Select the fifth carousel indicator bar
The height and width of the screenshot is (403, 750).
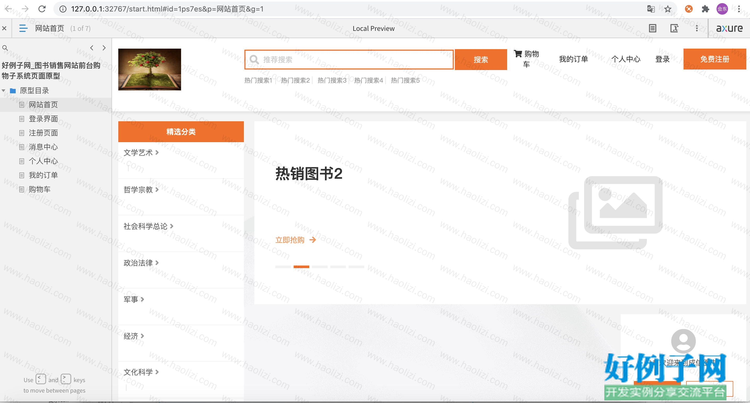point(356,267)
